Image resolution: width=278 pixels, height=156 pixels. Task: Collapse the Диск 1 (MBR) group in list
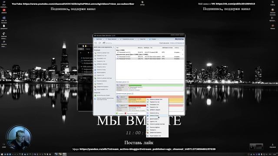click(182, 50)
